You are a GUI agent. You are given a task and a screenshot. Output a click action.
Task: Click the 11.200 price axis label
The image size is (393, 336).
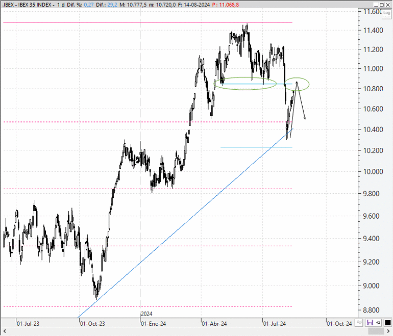[373, 49]
